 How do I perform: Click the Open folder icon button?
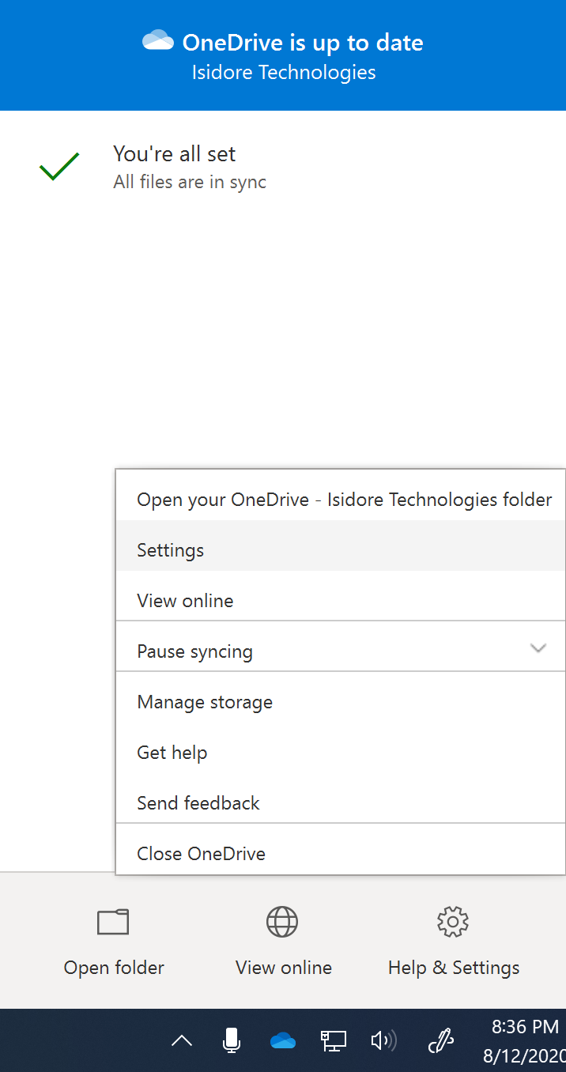[113, 922]
